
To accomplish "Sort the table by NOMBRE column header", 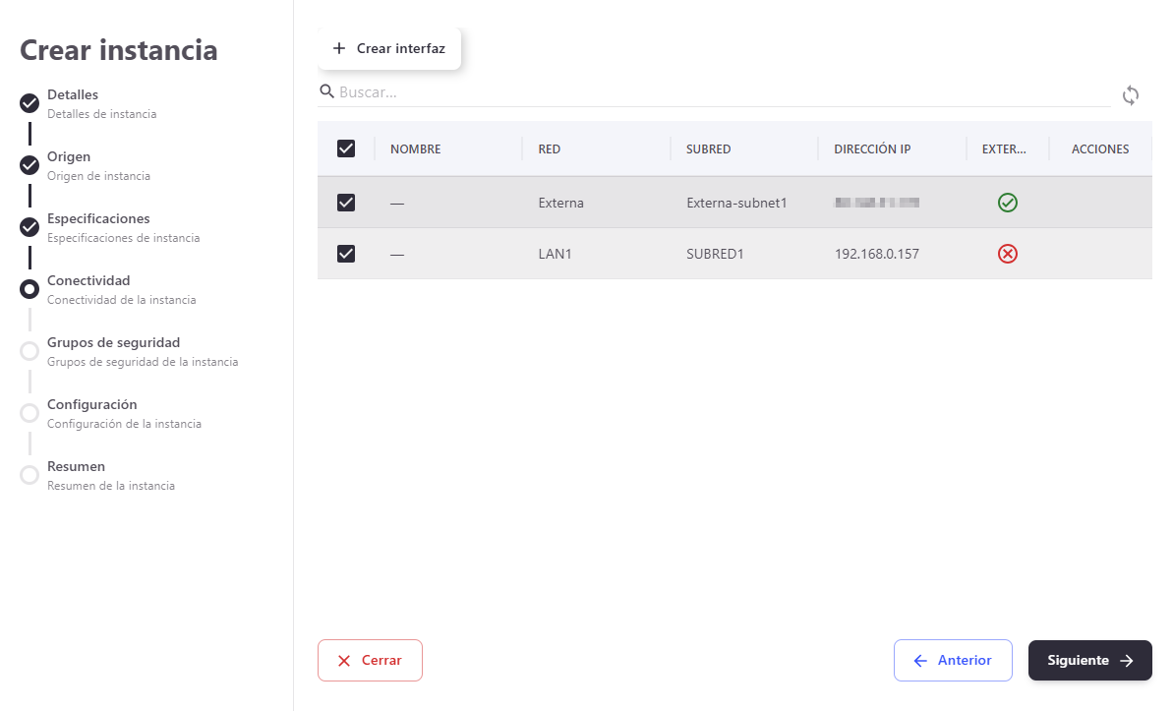I will (415, 149).
